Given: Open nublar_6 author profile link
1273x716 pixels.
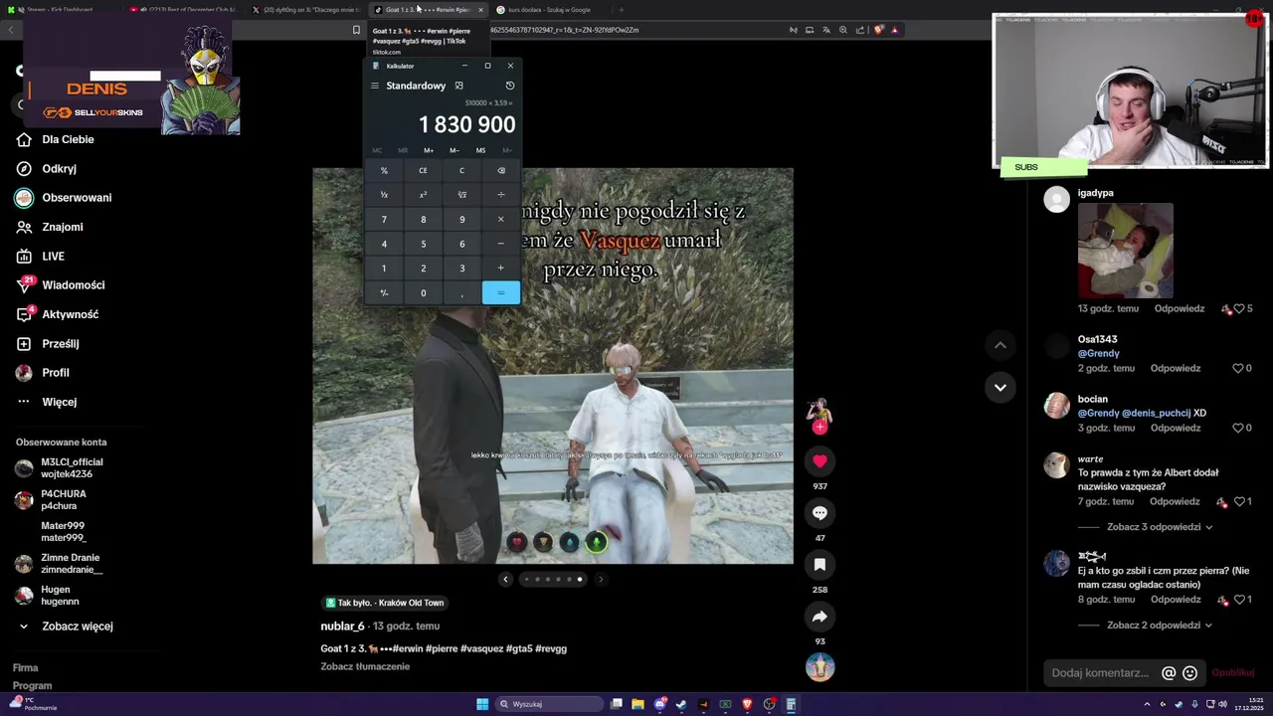Looking at the screenshot, I should click(x=342, y=626).
